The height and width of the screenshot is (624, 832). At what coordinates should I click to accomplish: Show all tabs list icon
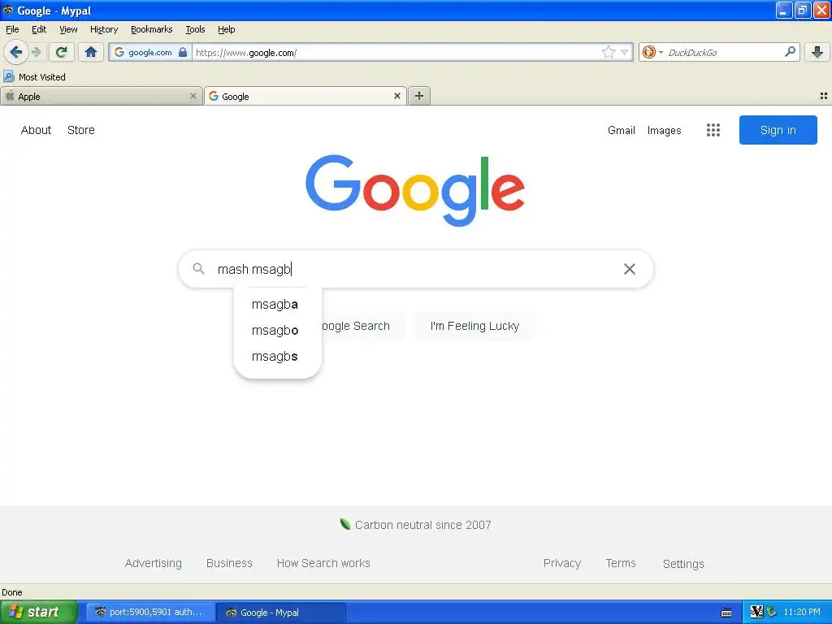pyautogui.click(x=824, y=96)
